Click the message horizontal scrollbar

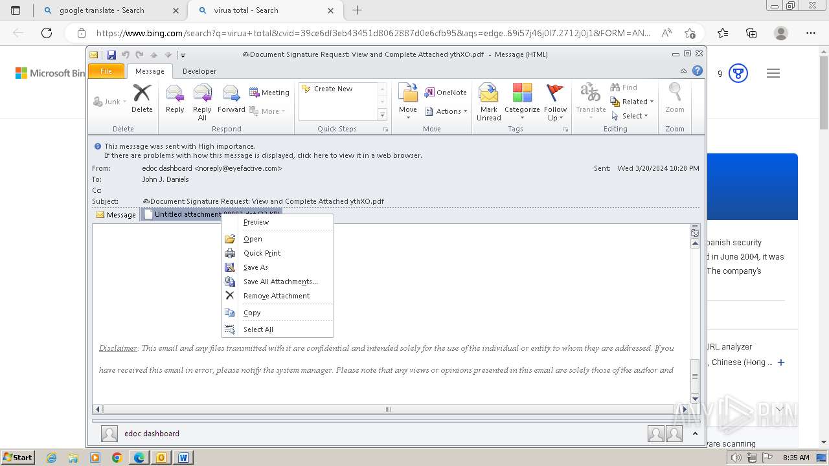388,409
